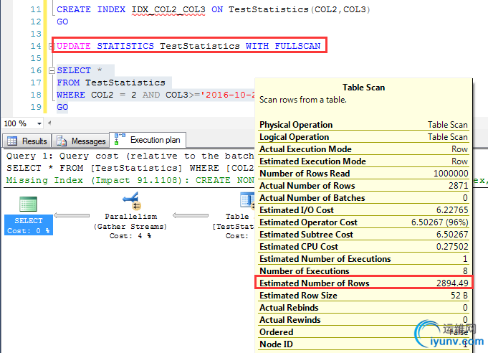The width and height of the screenshot is (488, 353).
Task: Click the Missing Index suggestion text
Action: (130, 180)
